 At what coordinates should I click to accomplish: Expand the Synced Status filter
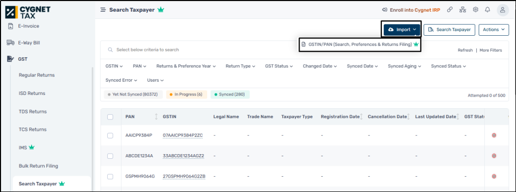[449, 66]
